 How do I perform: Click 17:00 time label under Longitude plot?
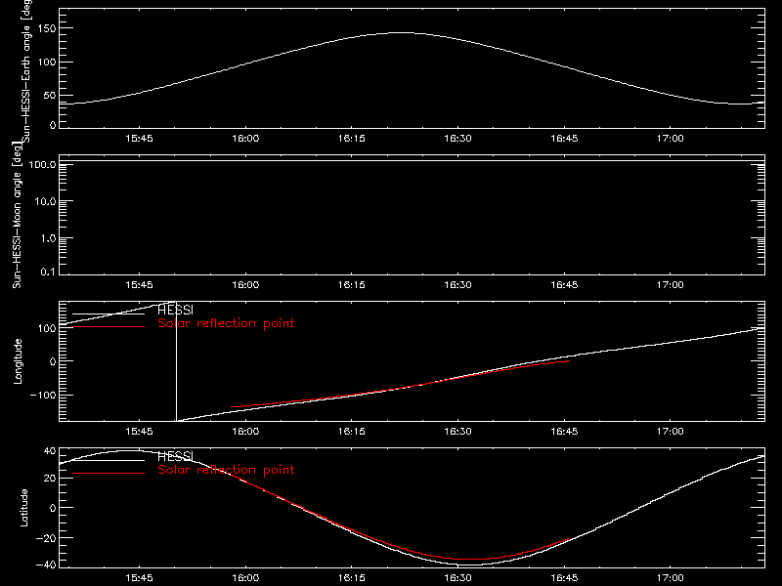[x=671, y=432]
